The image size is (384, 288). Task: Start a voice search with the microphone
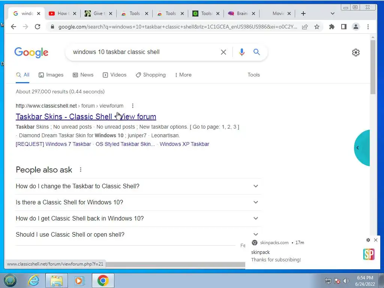[242, 52]
